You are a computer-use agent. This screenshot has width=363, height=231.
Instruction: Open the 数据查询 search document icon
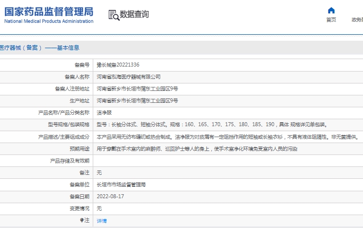(114, 15)
